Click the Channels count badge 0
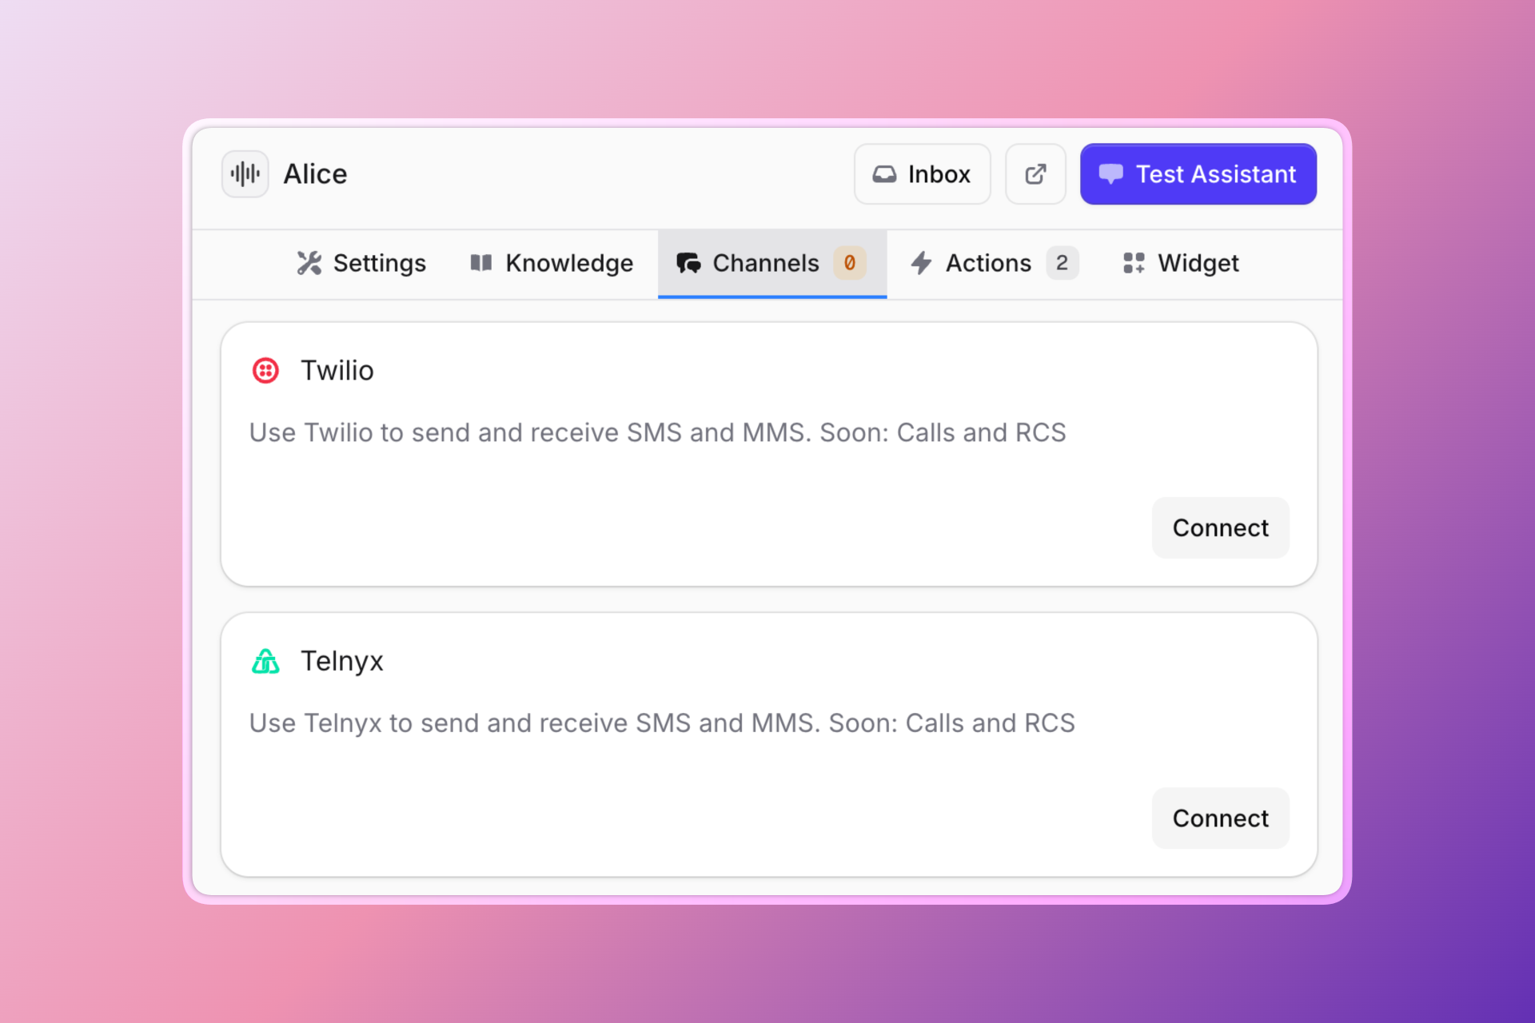Screen dimensions: 1535x1023 pyautogui.click(x=849, y=263)
